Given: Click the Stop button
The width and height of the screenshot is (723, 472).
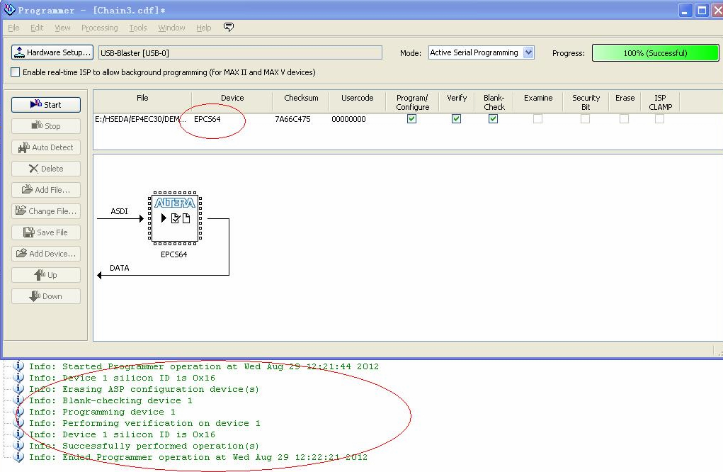Looking at the screenshot, I should click(45, 126).
